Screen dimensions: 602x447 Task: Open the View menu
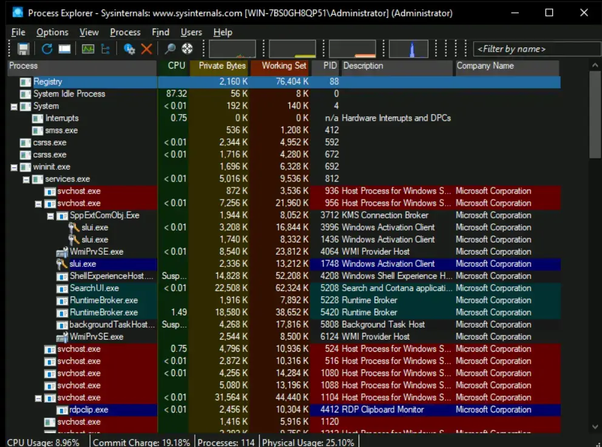[x=89, y=32]
